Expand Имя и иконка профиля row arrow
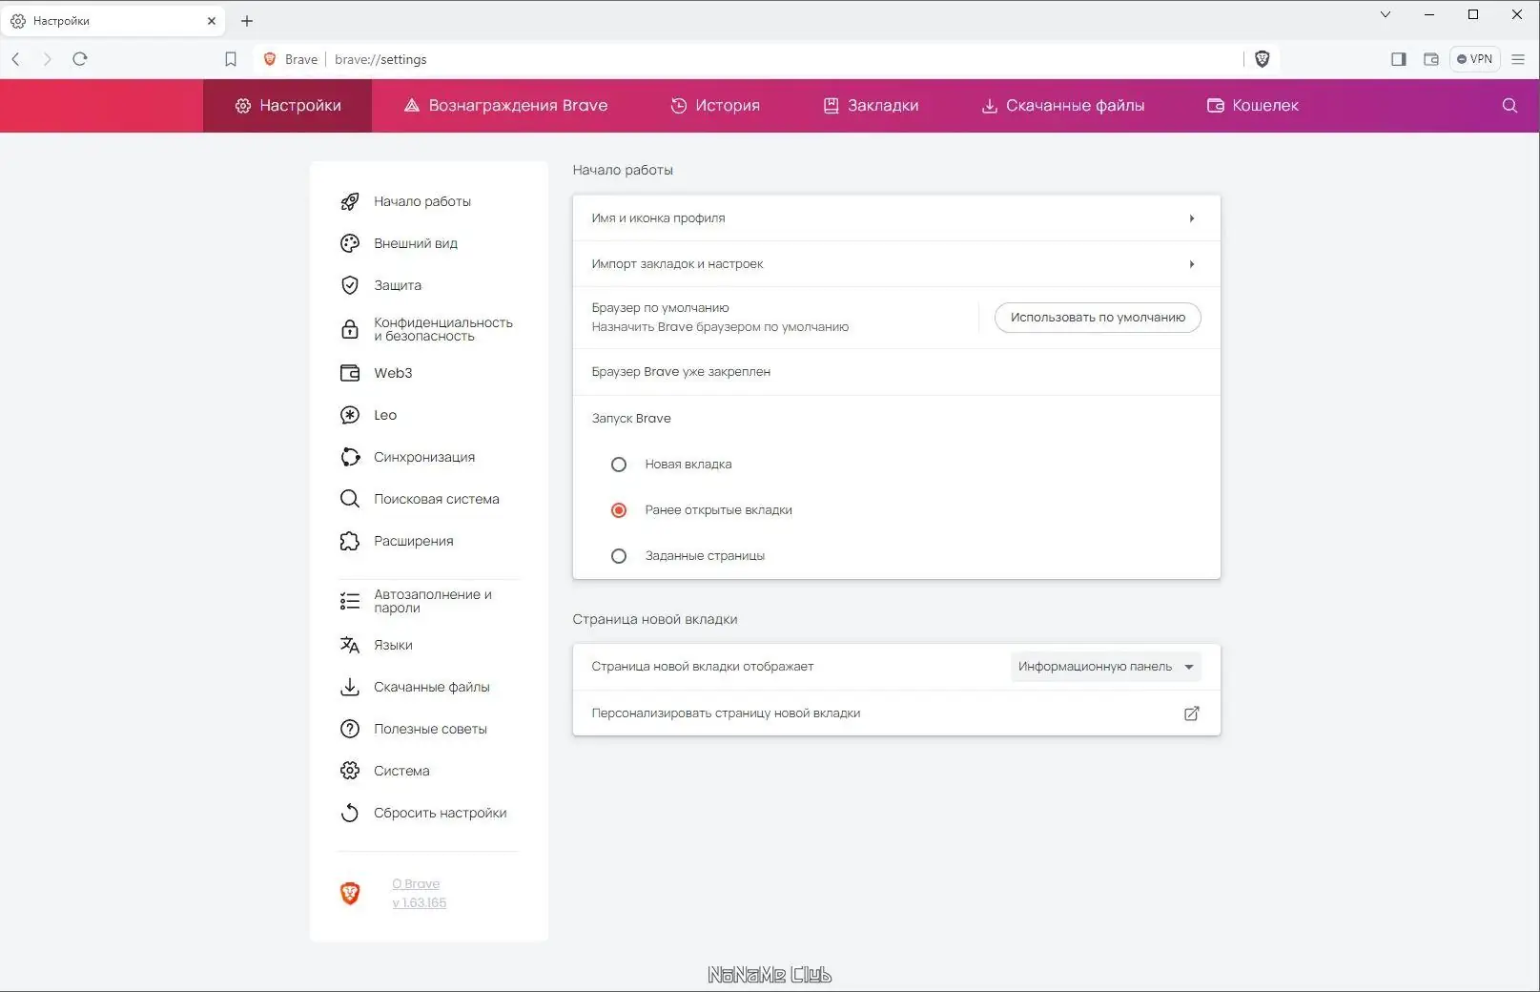 [1192, 218]
